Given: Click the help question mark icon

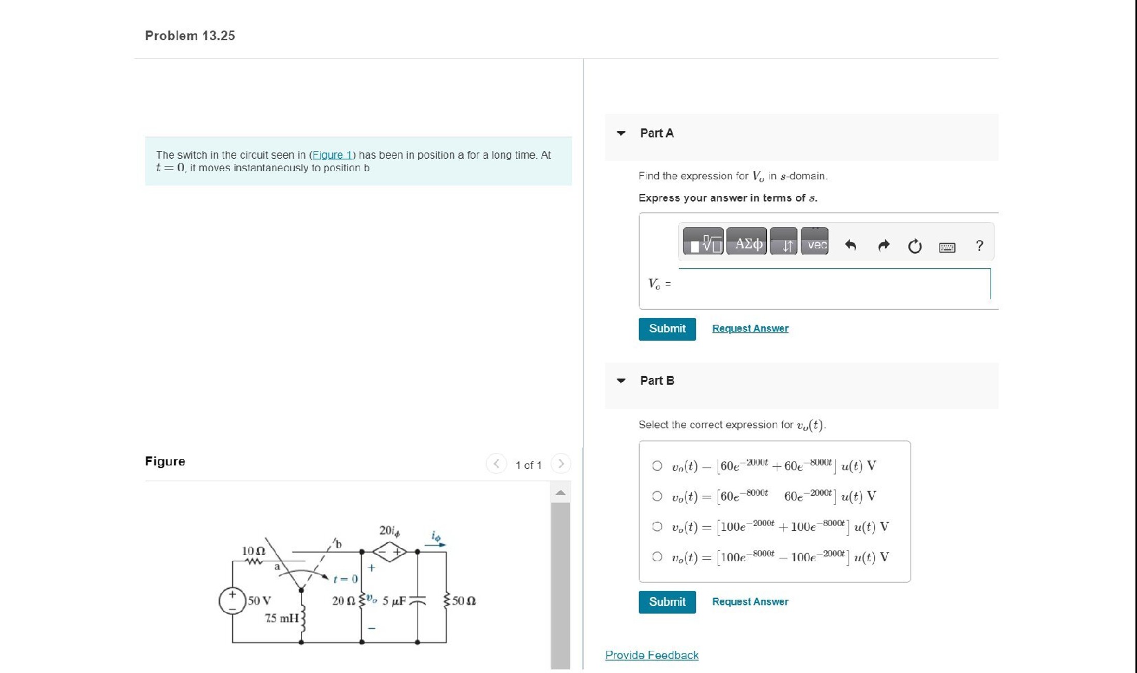Looking at the screenshot, I should pos(980,245).
